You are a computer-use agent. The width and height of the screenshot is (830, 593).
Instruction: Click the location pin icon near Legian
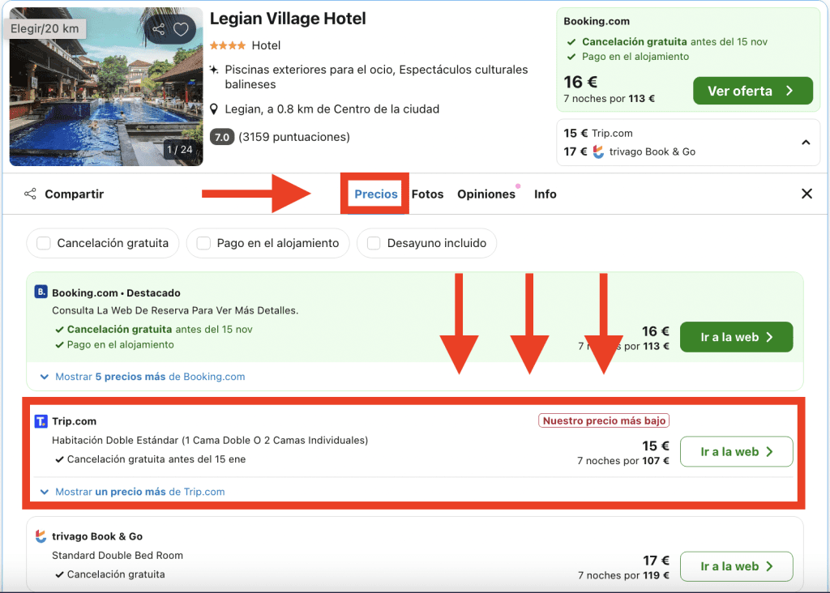pos(214,109)
